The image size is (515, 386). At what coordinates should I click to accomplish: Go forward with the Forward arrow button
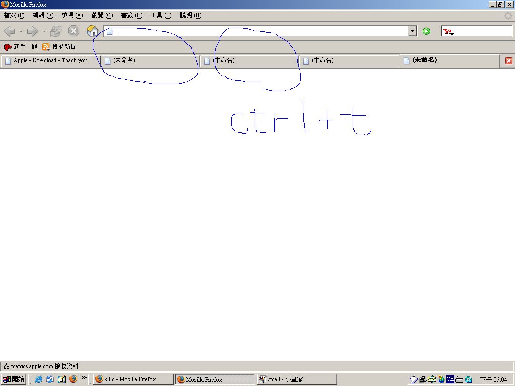pos(33,31)
